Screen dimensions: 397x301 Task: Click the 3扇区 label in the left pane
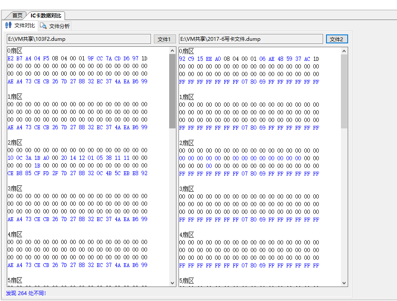coord(15,189)
